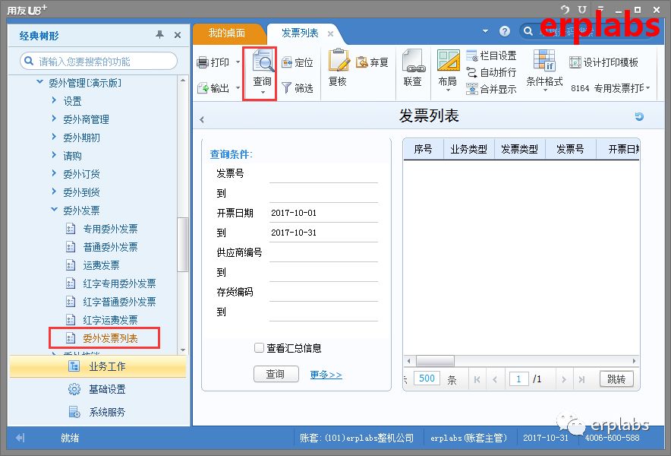671x456 pixels.
Task: Click the 合并显示 merge display icon
Action: click(471, 89)
